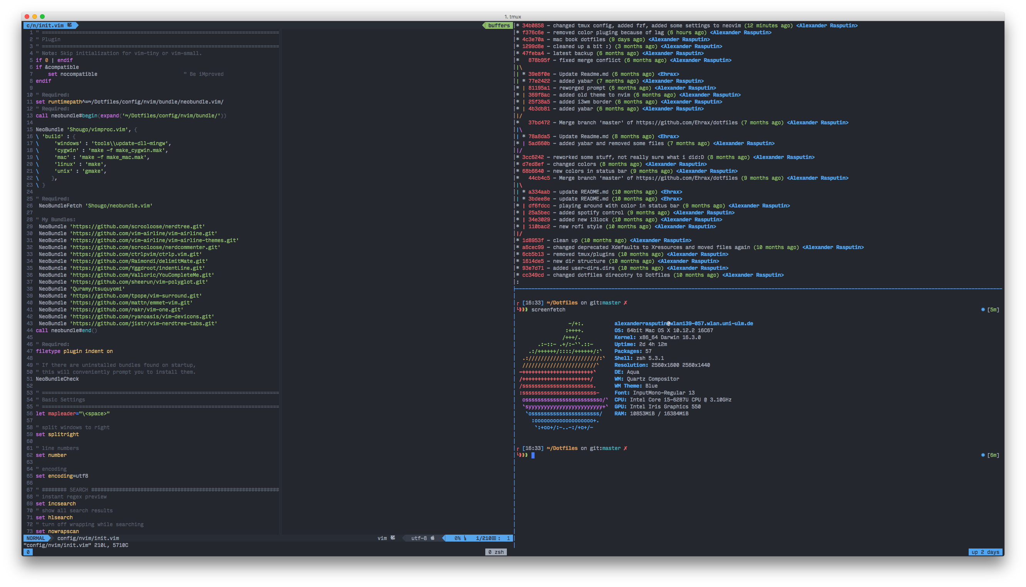Click commit hash cc349cd at the bottom of log
Image resolution: width=1026 pixels, height=587 pixels.
tap(533, 275)
